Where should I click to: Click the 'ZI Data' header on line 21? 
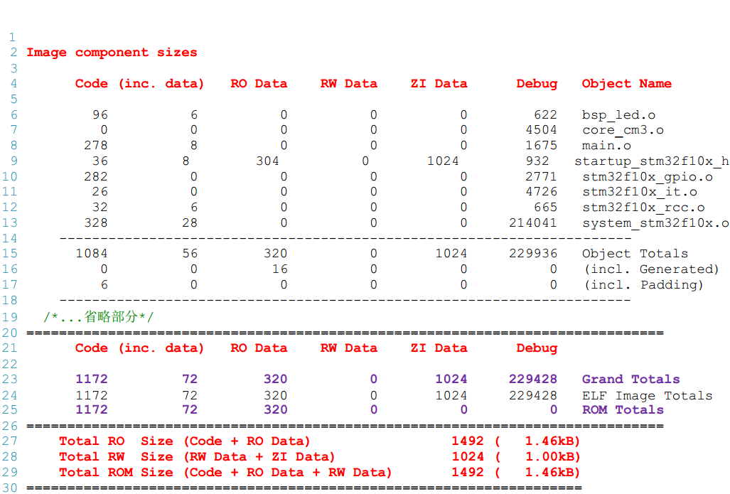pos(439,348)
